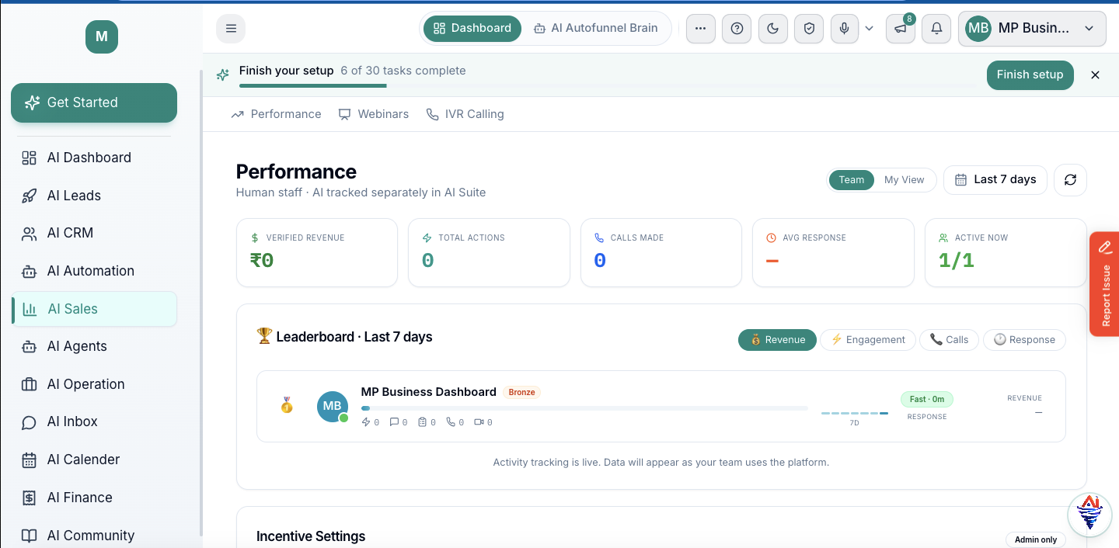Screen dimensions: 1119x548
Task: Click the Incentive Settings heading
Action: (x=311, y=536)
